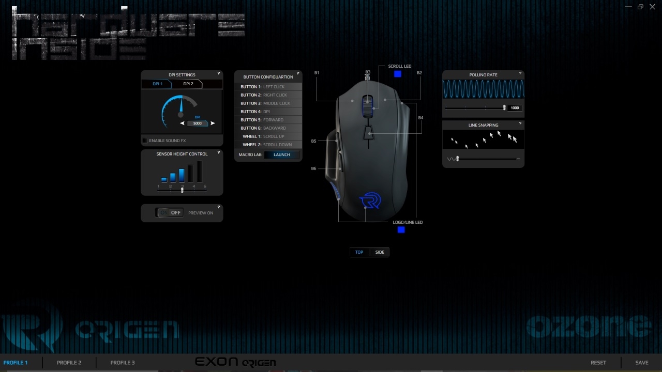Click the glowing logo on the mouse image

[x=370, y=200]
